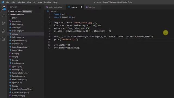Open ImageProperties.py in the explorer
This screenshot has height=98, width=174.
(20, 47)
